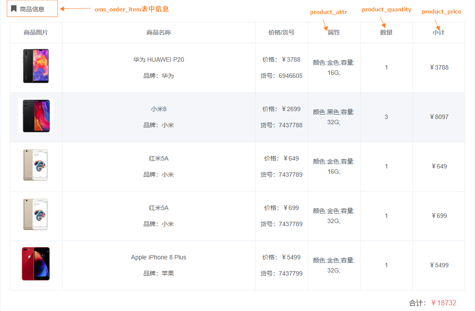
Task: Click the 小米8 subtotal ¥8097
Action: coord(439,117)
